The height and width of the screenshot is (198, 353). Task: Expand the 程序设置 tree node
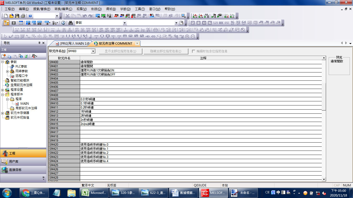[3, 90]
